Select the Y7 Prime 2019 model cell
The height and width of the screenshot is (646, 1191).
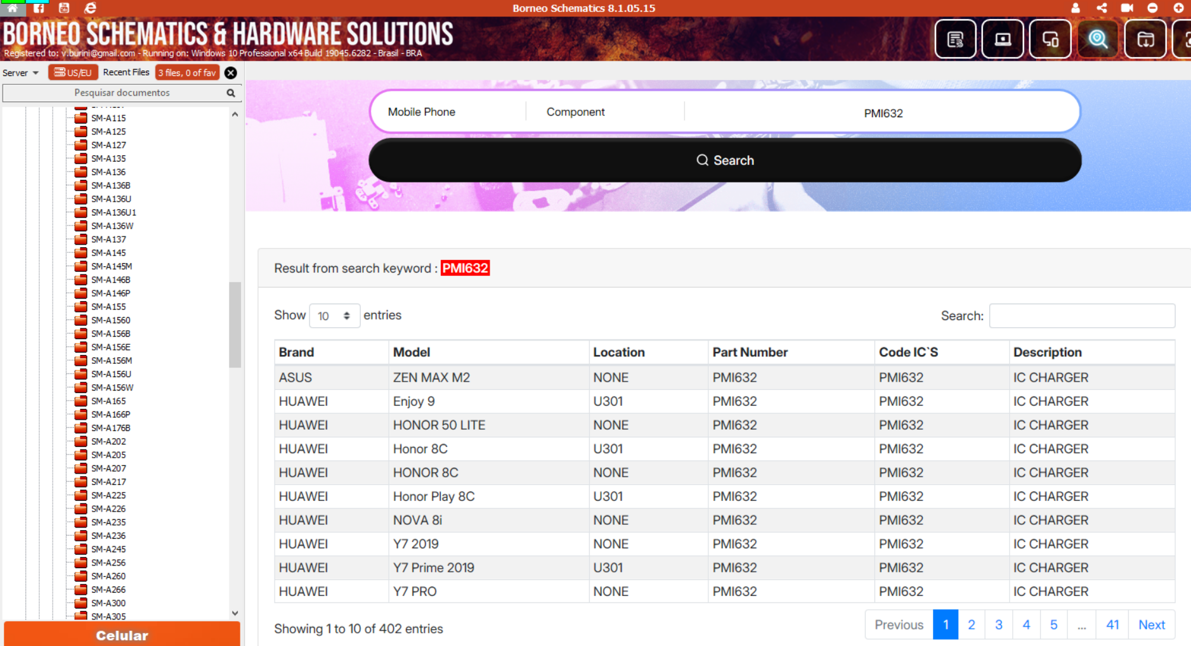(488, 568)
